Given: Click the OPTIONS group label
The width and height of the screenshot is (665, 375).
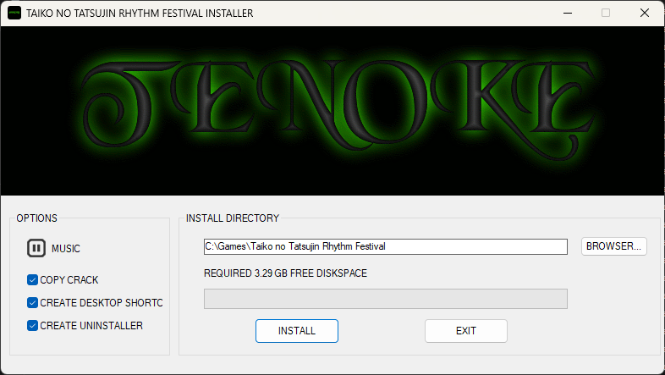Looking at the screenshot, I should click(37, 218).
